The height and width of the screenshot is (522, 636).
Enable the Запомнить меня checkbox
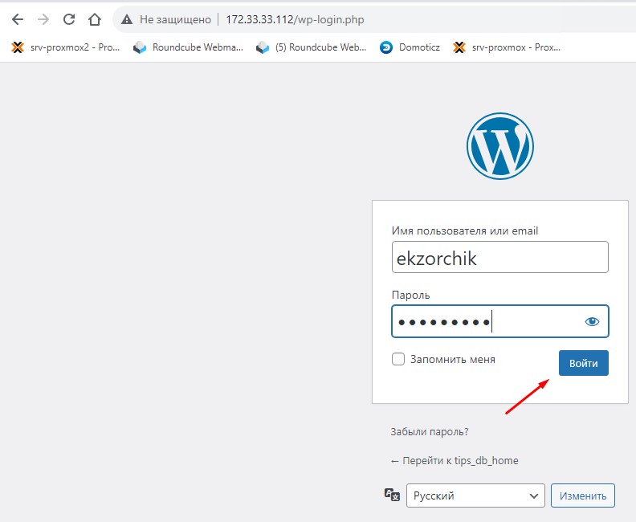[x=398, y=360]
